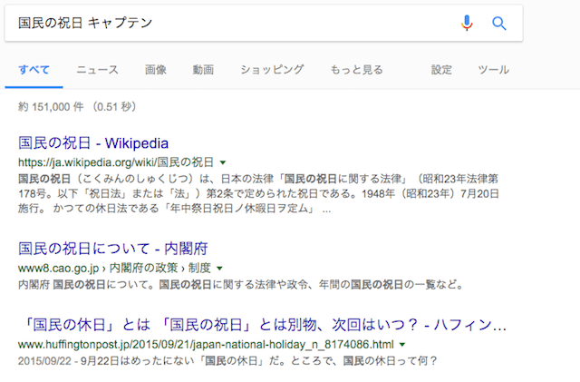
Task: Switch to the ニュース tab
Action: pos(97,70)
